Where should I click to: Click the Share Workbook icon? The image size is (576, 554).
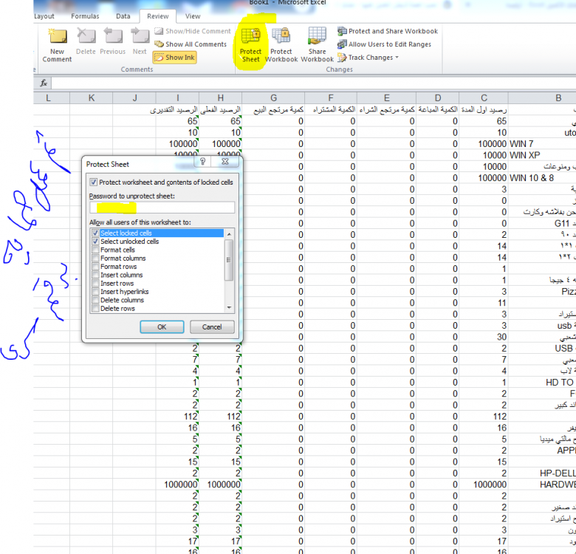point(317,45)
